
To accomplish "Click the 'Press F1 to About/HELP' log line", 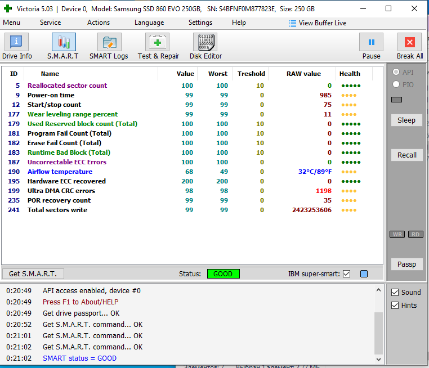I will [81, 302].
